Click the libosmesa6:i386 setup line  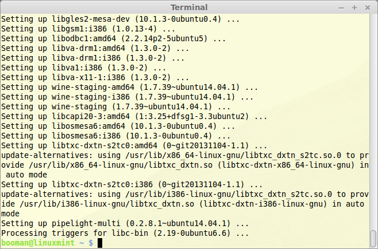[x=115, y=136]
